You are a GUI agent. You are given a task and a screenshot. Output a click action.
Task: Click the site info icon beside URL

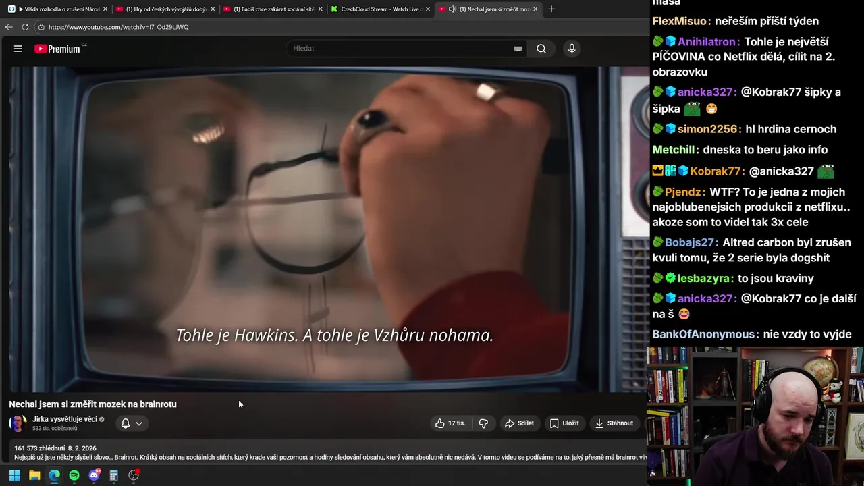[41, 27]
